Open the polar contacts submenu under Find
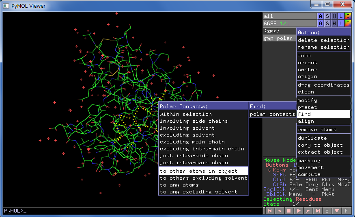This screenshot has height=217, width=355. pyautogui.click(x=272, y=114)
